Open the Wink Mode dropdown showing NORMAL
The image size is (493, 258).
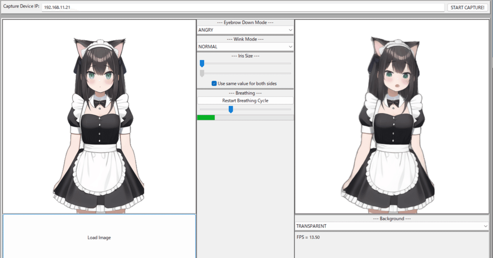(x=245, y=46)
